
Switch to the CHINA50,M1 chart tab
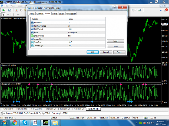pos(36,109)
